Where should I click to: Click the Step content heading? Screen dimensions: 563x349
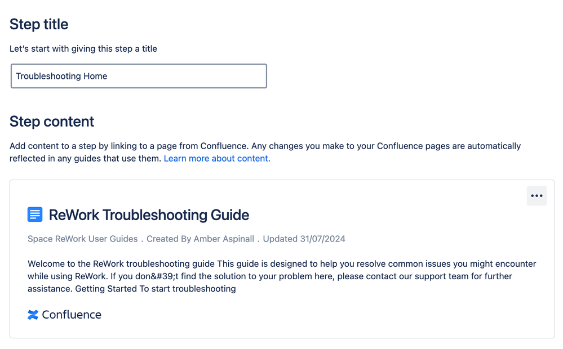52,122
